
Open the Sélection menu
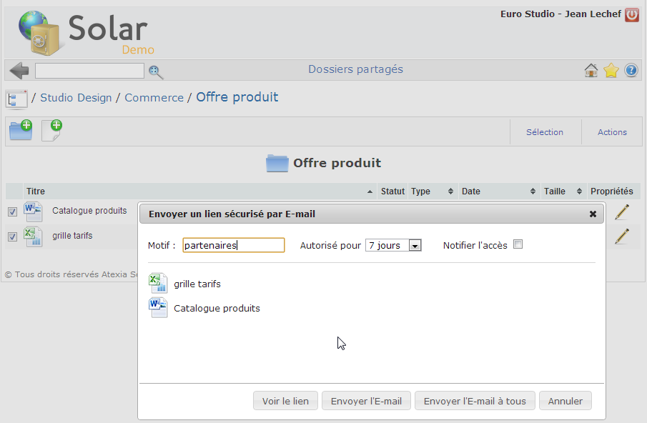[x=544, y=132]
